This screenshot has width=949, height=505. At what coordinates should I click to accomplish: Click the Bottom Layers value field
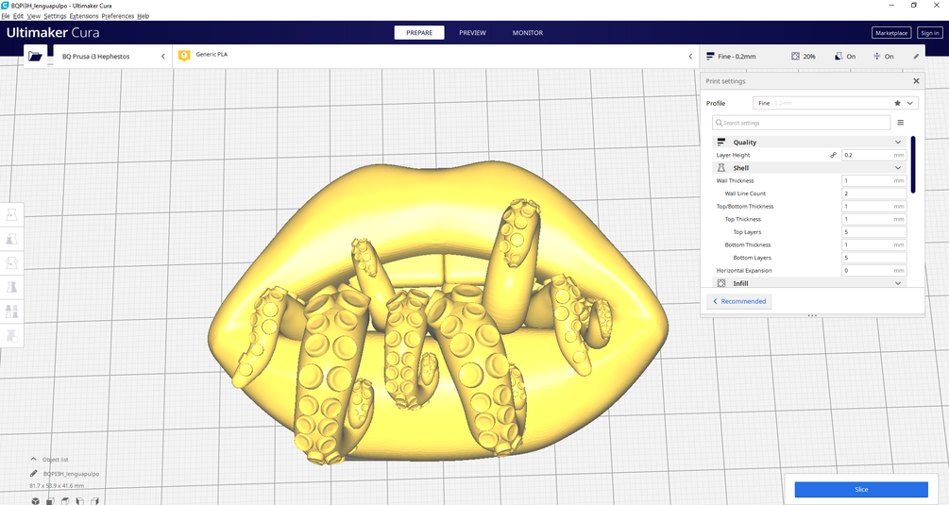click(874, 258)
